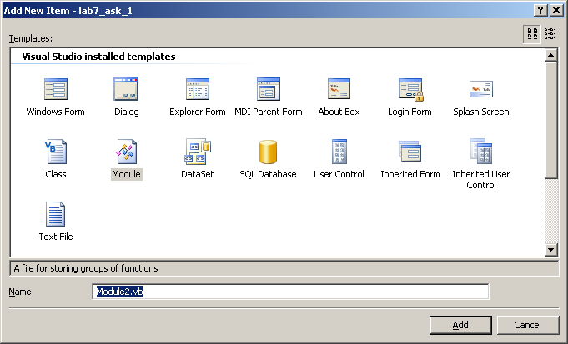Click the "Dialog" label
The width and height of the screenshot is (568, 344).
(x=127, y=112)
